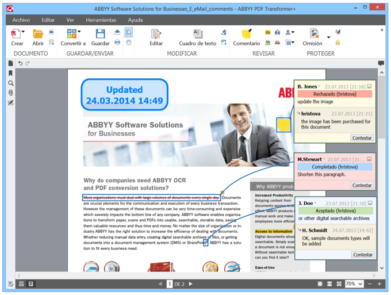
Task: Reply to J. Doe comment via Contestar
Action: pyautogui.click(x=363, y=255)
